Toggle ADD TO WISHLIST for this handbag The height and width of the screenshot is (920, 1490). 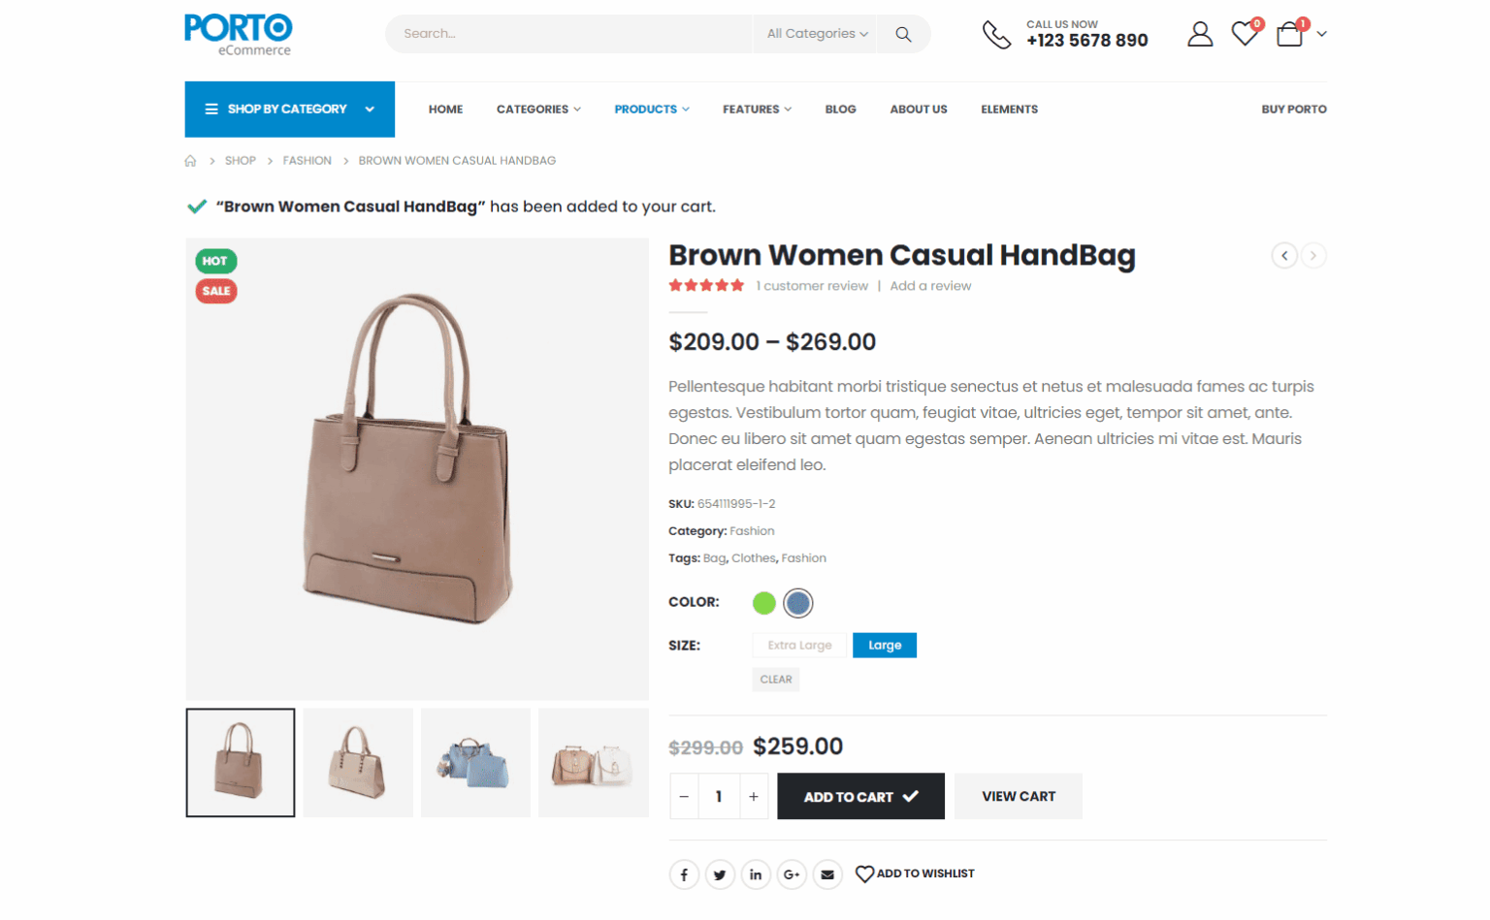[915, 873]
